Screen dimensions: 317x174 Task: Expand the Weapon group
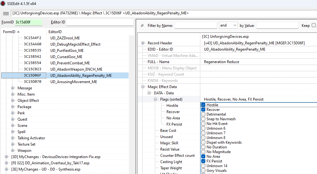tap(13, 151)
